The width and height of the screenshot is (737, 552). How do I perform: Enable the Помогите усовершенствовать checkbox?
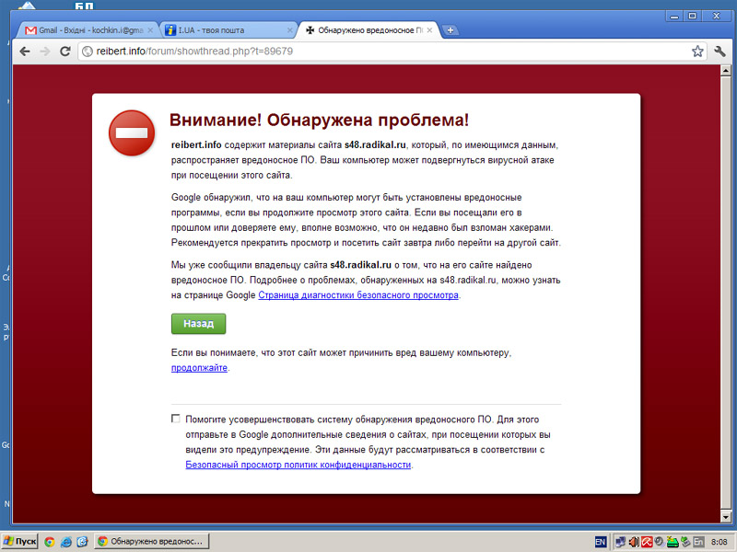pos(176,419)
